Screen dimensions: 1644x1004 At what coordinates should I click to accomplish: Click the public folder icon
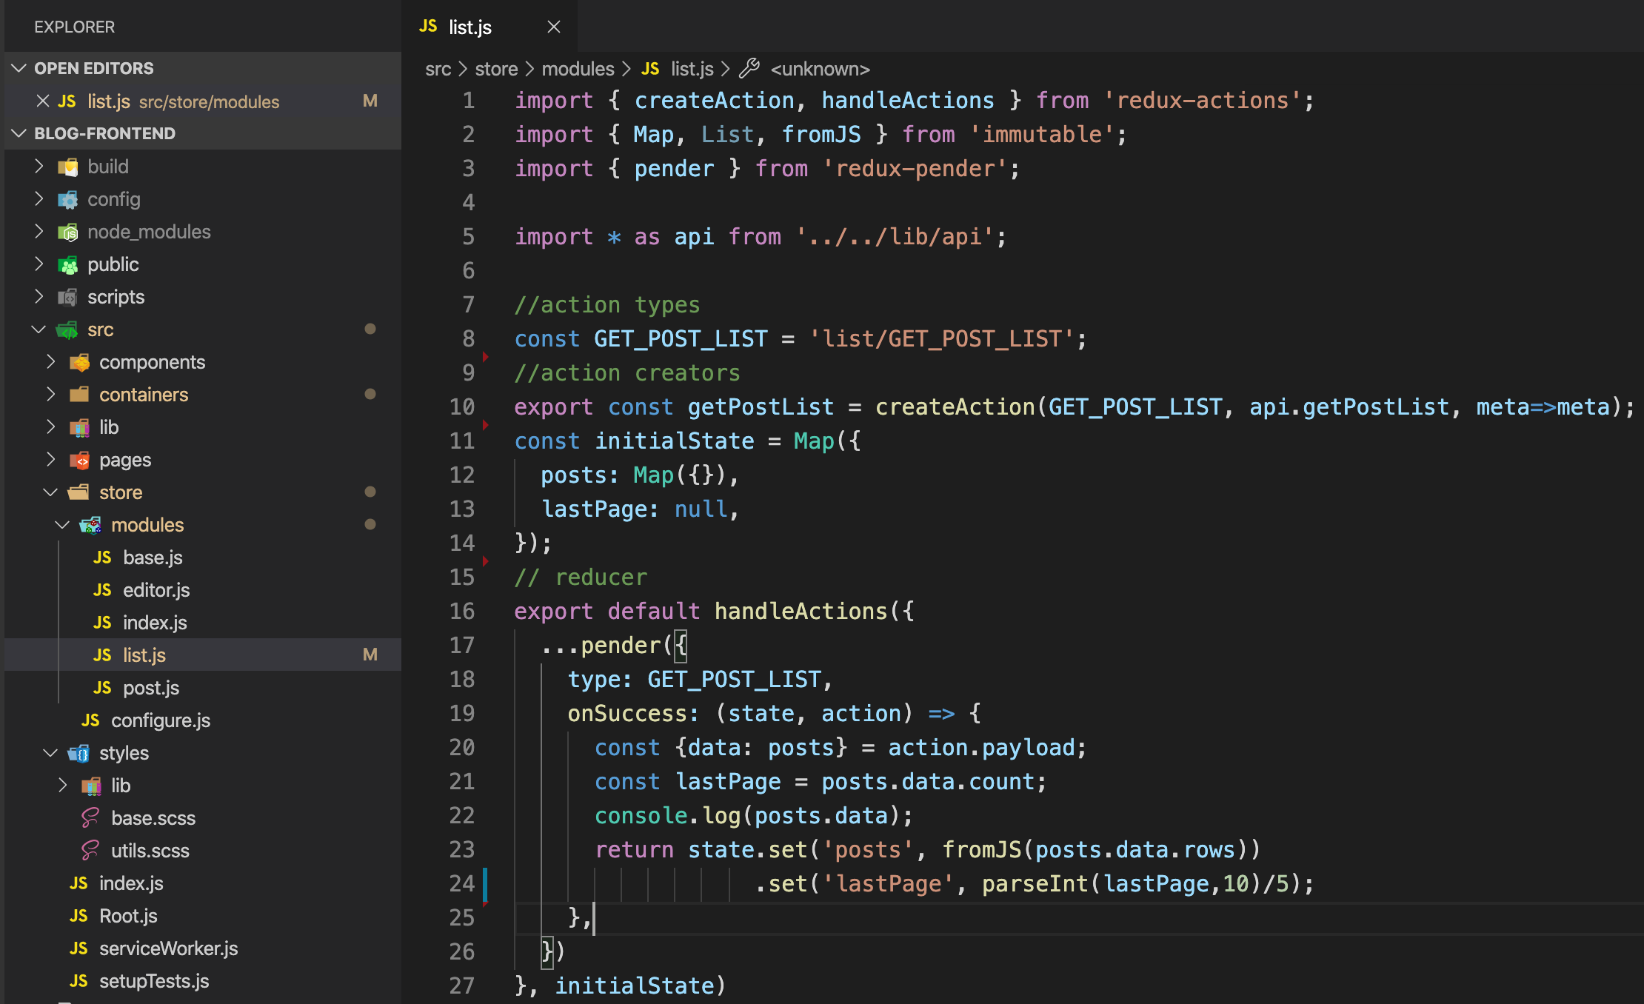click(x=68, y=265)
